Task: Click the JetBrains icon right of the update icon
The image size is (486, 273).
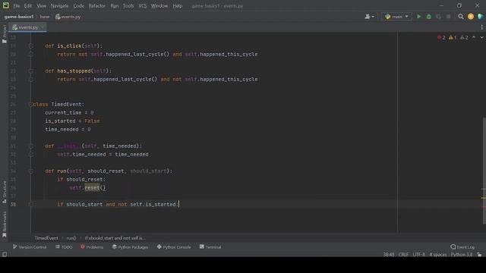Action: [x=481, y=17]
